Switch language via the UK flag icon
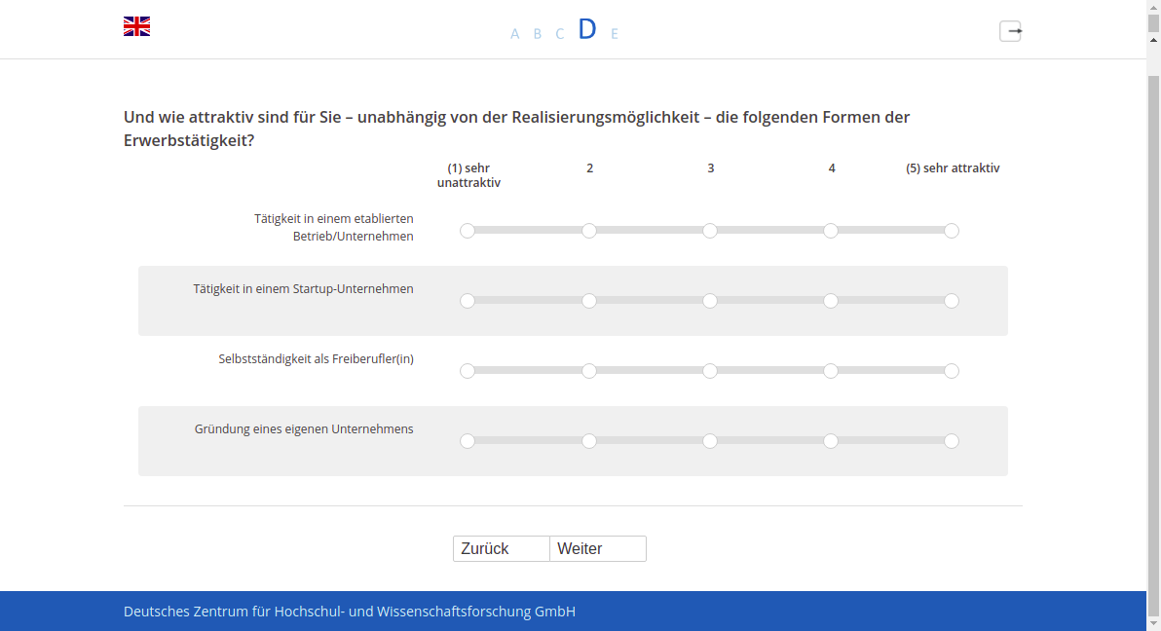This screenshot has height=631, width=1161. click(137, 26)
